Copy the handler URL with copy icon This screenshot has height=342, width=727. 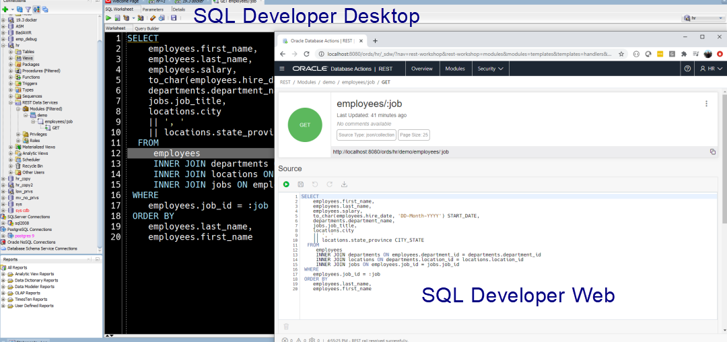(x=713, y=151)
